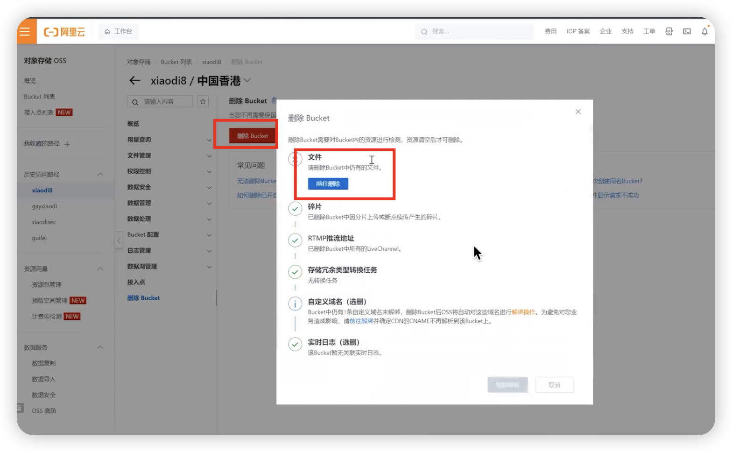The image size is (732, 452).
Task: Open the 企业 menu item
Action: pyautogui.click(x=605, y=31)
